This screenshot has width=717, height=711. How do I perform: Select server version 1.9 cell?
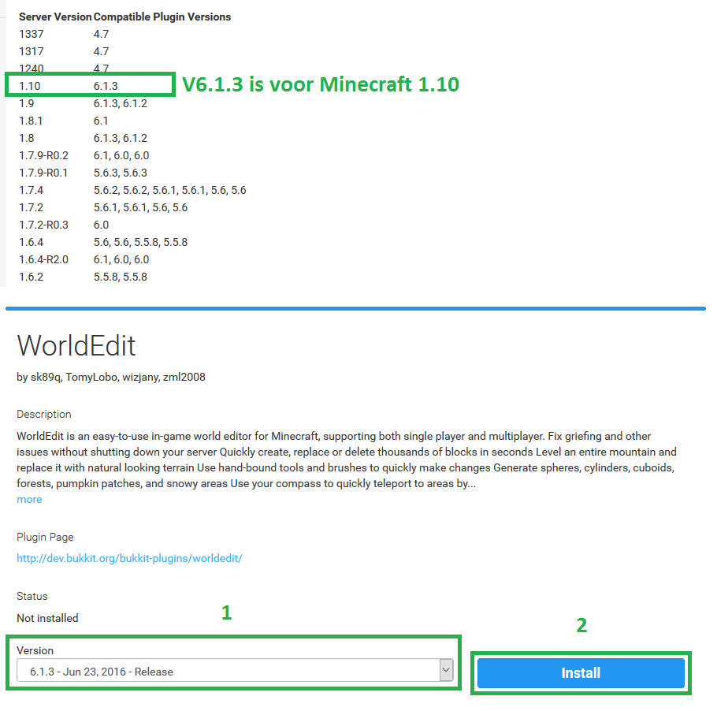click(x=27, y=103)
